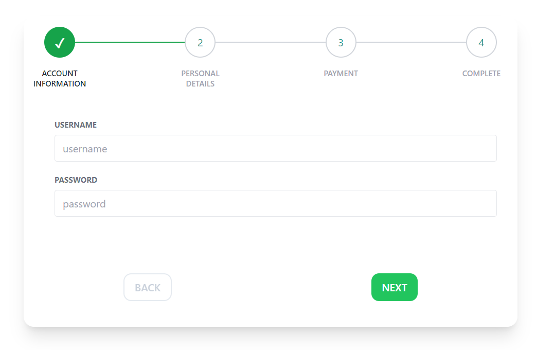Select the Complete step label

pos(481,74)
